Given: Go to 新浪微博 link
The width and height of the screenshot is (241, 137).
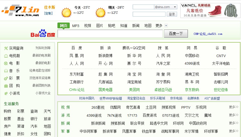Looking at the screenshot, I should coord(105,56).
